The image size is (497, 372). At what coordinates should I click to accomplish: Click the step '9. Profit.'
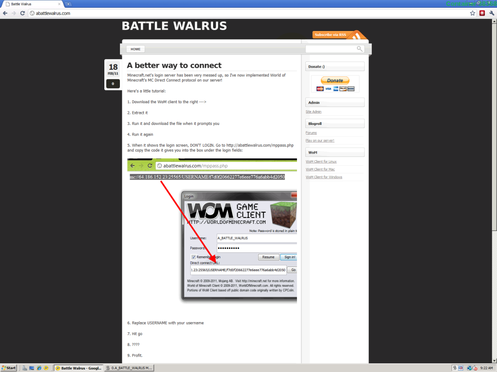[135, 356]
